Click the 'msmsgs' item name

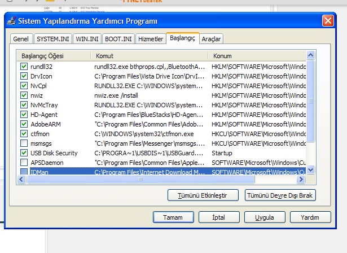tap(41, 143)
